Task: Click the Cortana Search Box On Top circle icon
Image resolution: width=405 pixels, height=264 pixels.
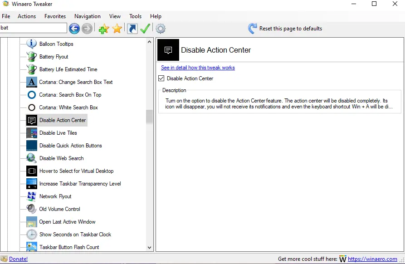Action: (31, 95)
